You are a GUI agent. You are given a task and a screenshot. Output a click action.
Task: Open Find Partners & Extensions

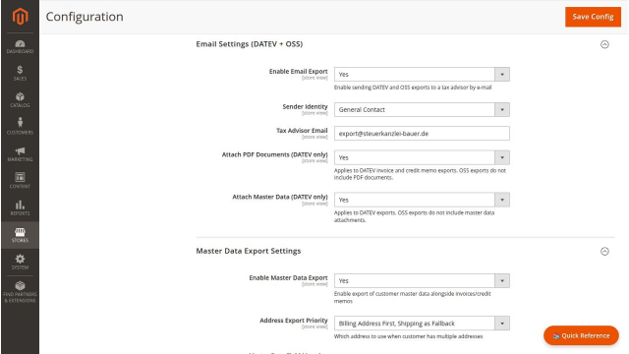20,292
